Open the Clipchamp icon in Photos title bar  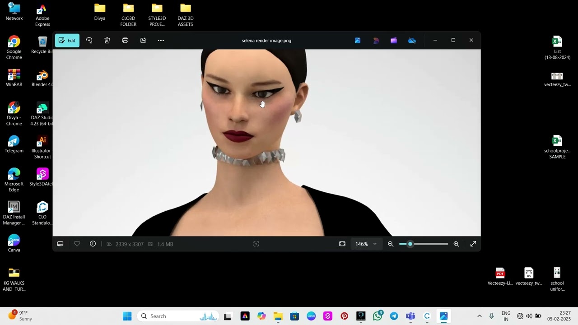[x=394, y=41]
